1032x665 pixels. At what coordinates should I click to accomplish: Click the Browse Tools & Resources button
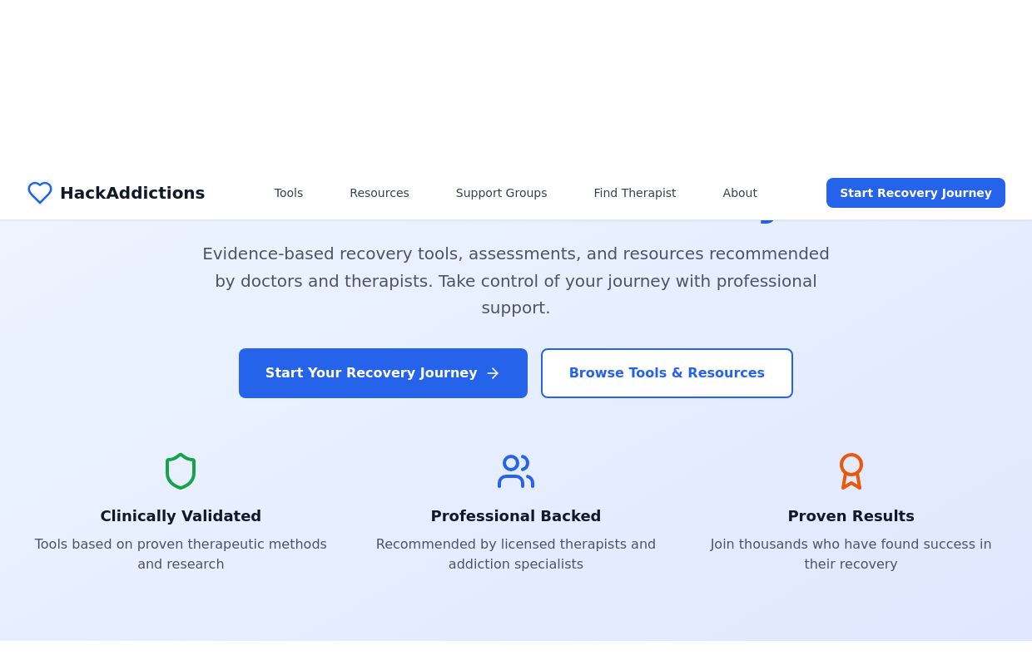pos(667,373)
